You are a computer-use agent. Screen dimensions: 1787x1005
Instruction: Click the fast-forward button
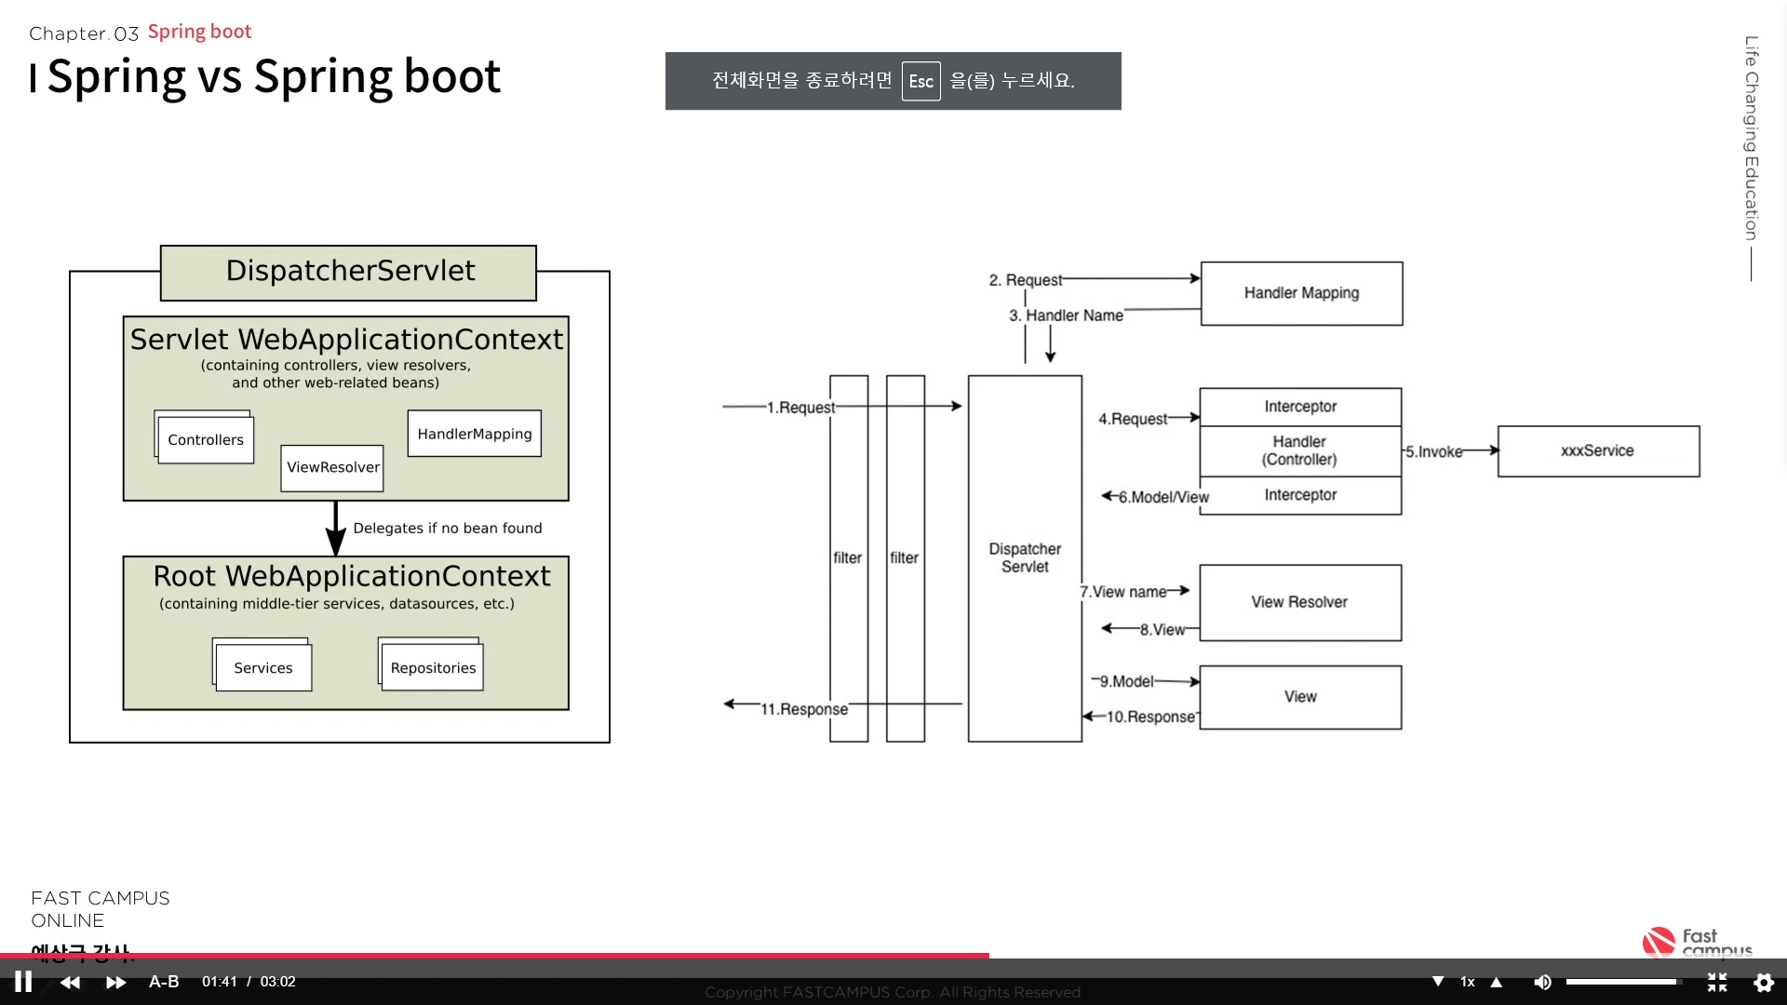point(115,982)
